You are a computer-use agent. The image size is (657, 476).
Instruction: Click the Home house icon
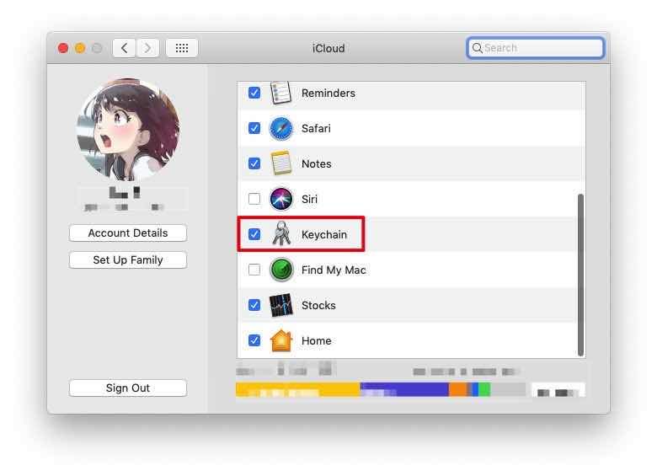[x=281, y=340]
